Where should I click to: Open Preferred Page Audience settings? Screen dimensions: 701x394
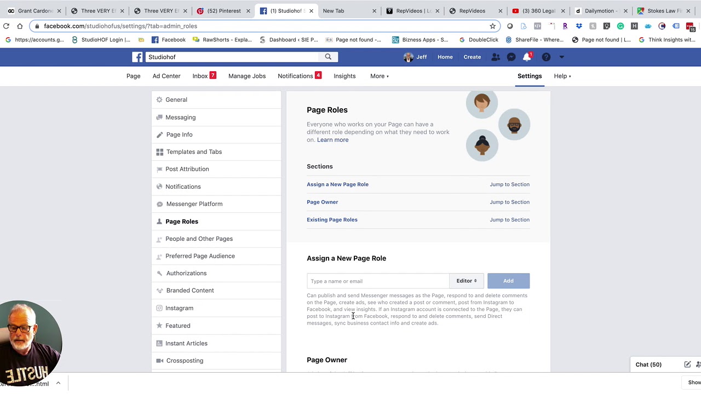216,256
